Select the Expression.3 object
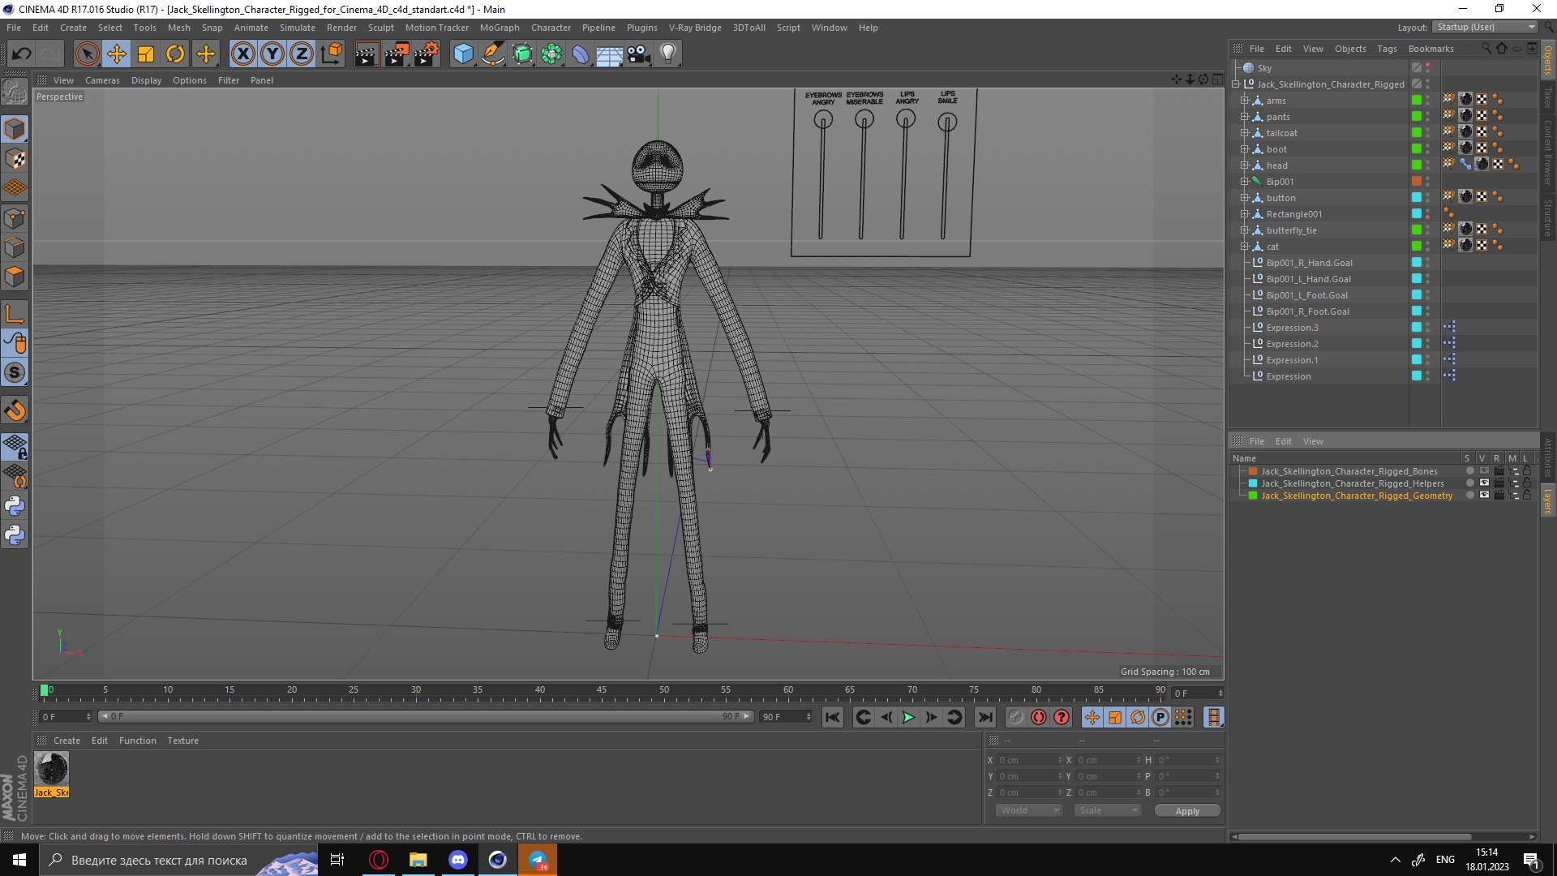This screenshot has width=1557, height=876. [1292, 328]
